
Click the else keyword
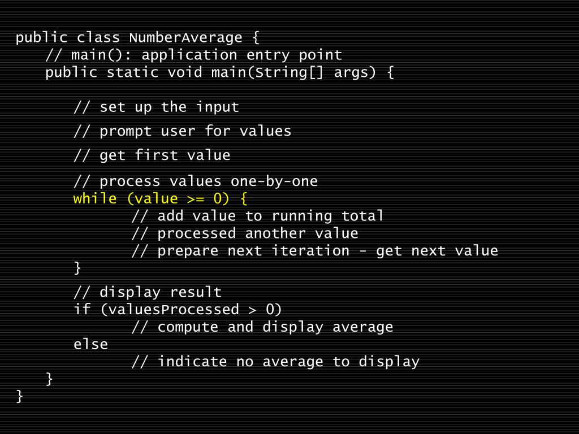[91, 344]
